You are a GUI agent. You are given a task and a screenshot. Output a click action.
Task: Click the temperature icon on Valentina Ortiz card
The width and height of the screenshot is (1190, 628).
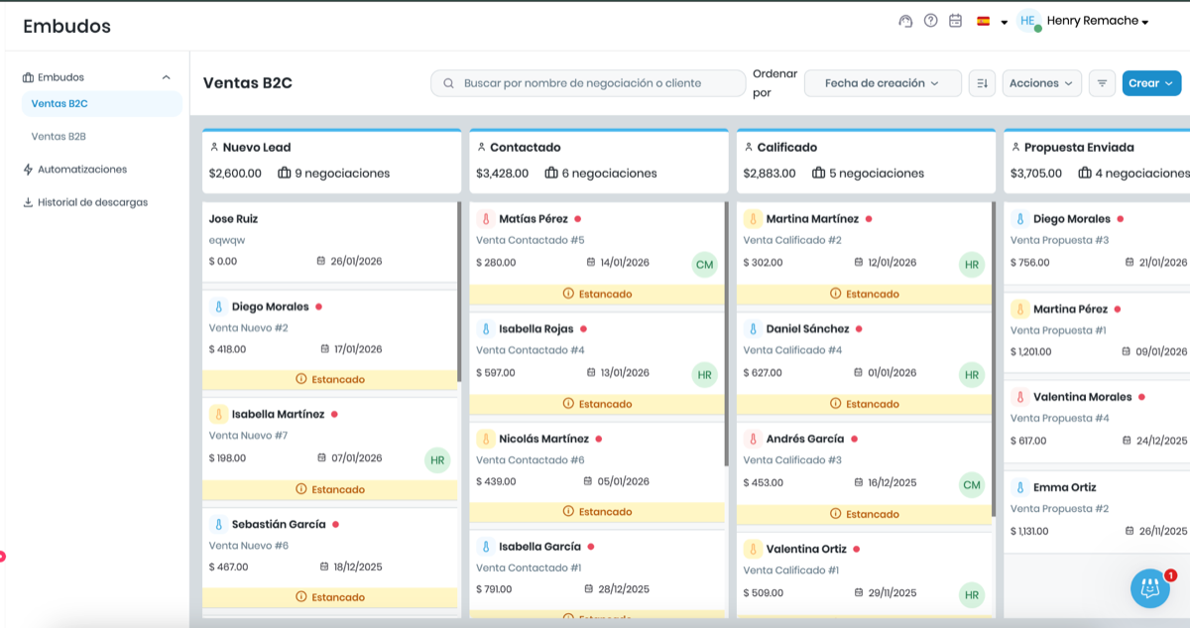pos(753,549)
